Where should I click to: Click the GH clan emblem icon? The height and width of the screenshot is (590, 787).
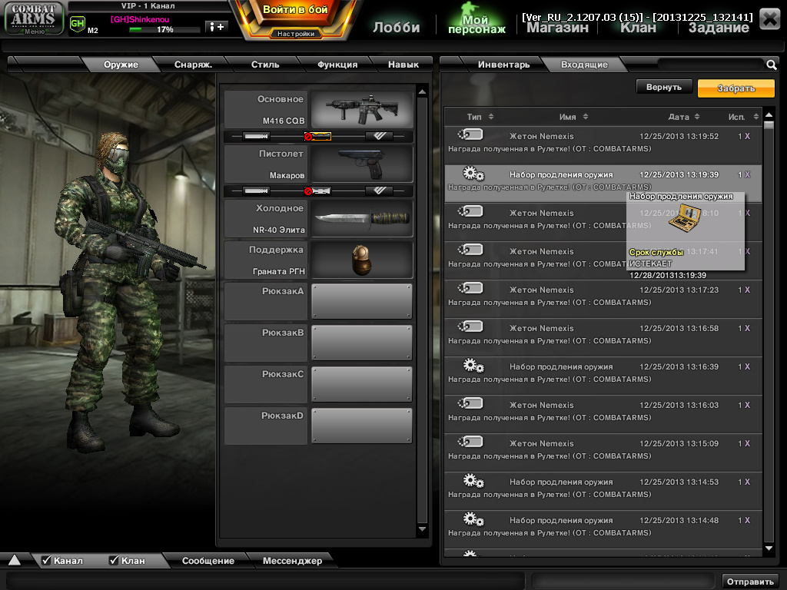[x=78, y=24]
